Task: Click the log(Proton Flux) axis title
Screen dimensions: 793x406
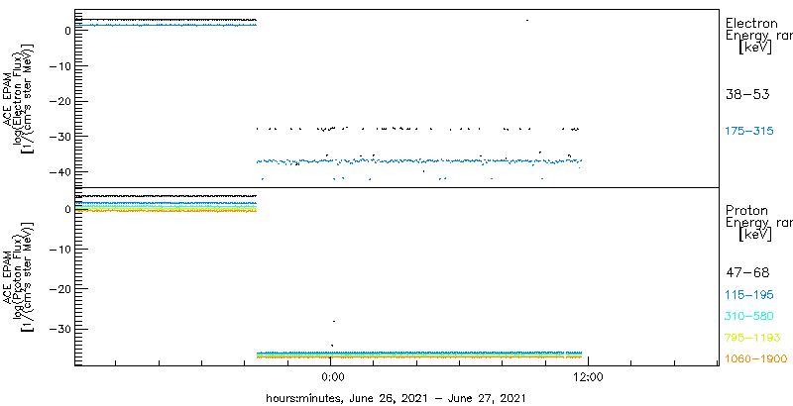Action: tap(18, 276)
